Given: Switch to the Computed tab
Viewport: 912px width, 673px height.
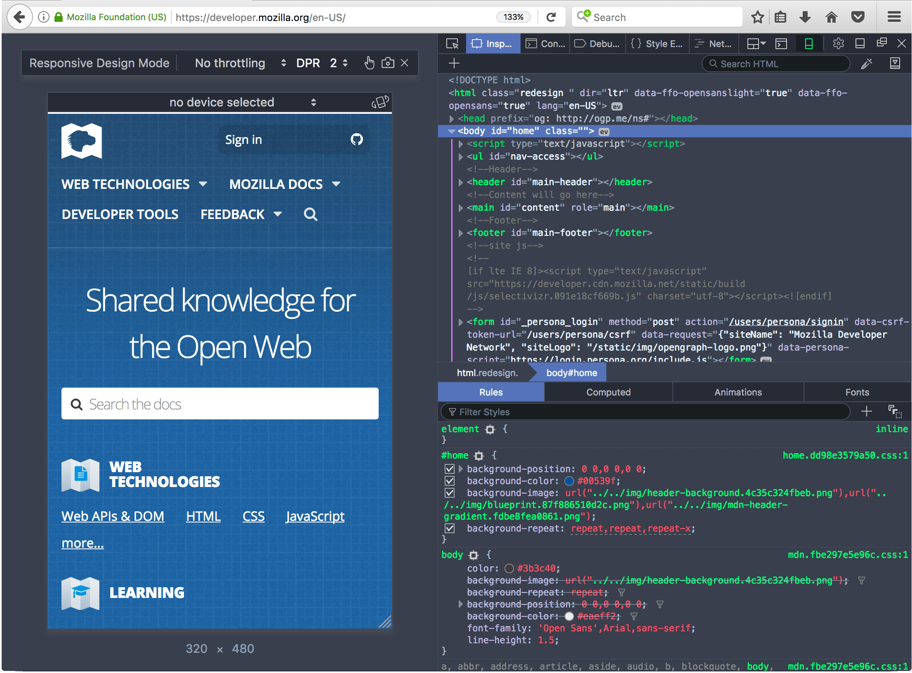Looking at the screenshot, I should [x=608, y=392].
